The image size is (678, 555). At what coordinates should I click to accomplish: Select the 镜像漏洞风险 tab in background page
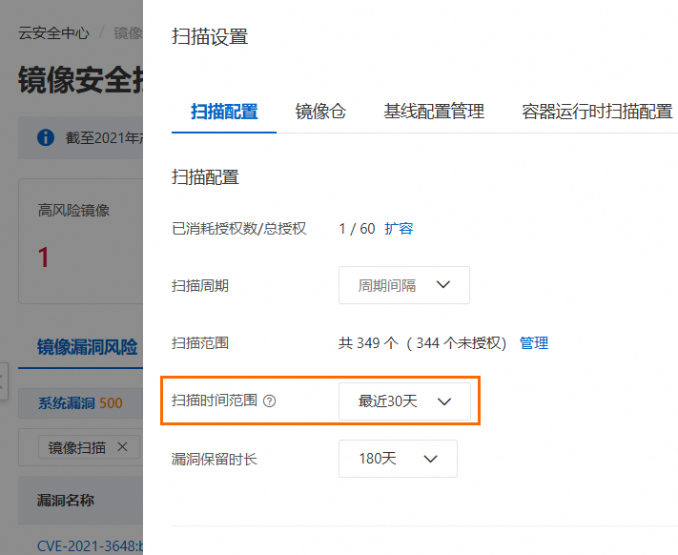87,347
